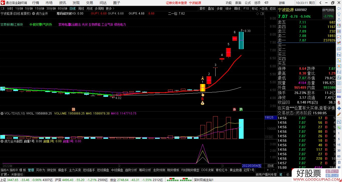Screen dimensions: 342x182
Task: Select the 周线 weekly period
Action: (81, 8)
